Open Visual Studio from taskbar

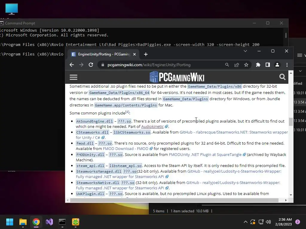pyautogui.click(x=49, y=222)
